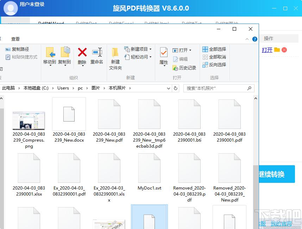Click the Edit ribbon icon
This screenshot has width=302, height=229.
coord(175,59)
